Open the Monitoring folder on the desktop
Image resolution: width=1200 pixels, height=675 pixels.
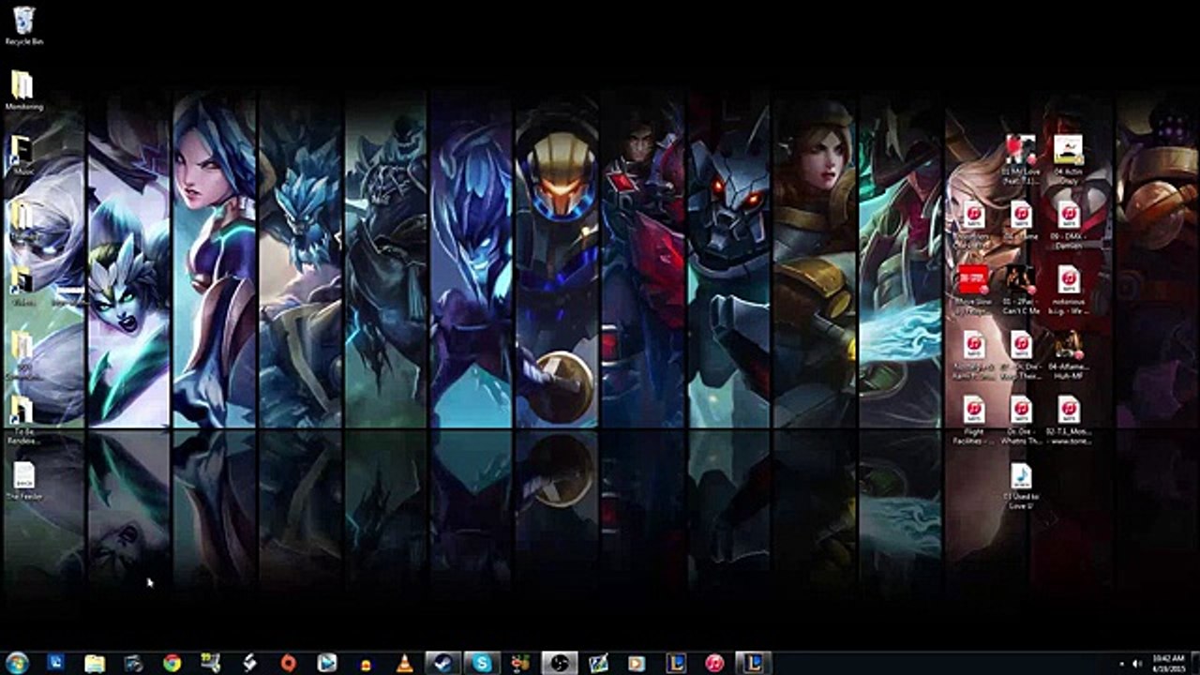[x=23, y=91]
